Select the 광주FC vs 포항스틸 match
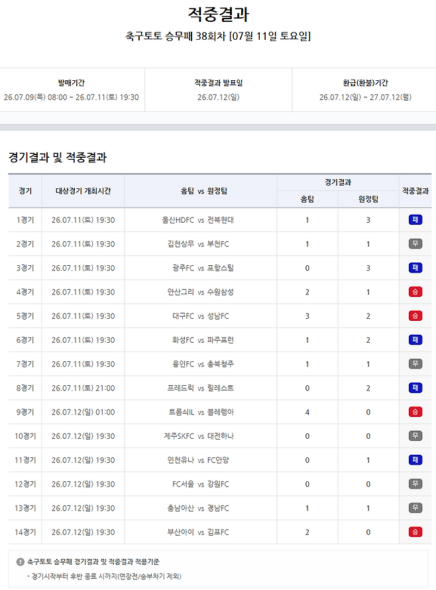The height and width of the screenshot is (590, 436). click(x=203, y=268)
